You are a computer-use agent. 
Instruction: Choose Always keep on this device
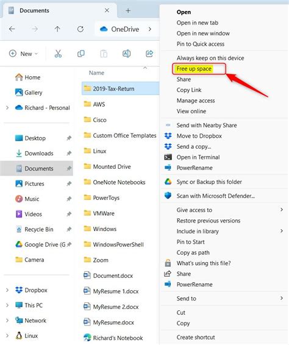click(210, 58)
